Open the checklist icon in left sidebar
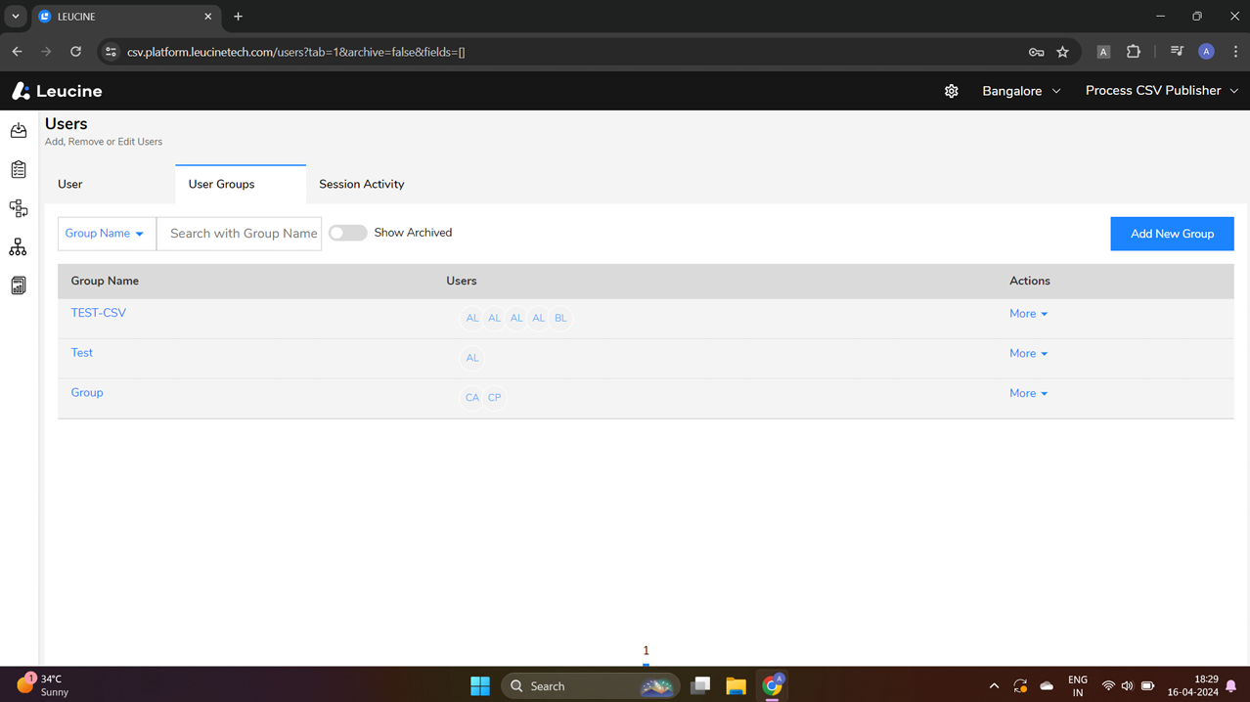The height and width of the screenshot is (702, 1250). (19, 169)
